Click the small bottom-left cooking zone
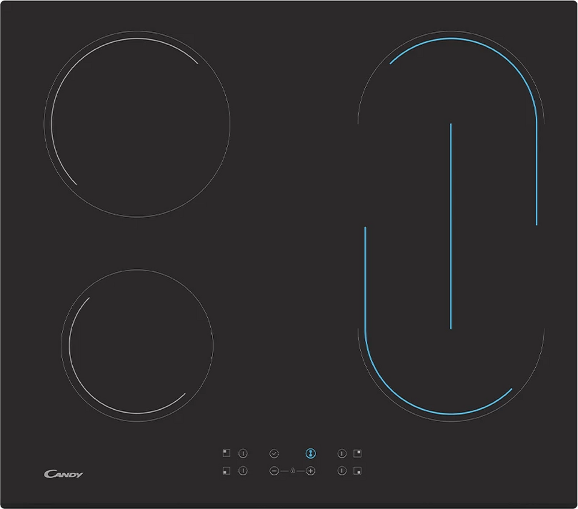 pos(137,345)
